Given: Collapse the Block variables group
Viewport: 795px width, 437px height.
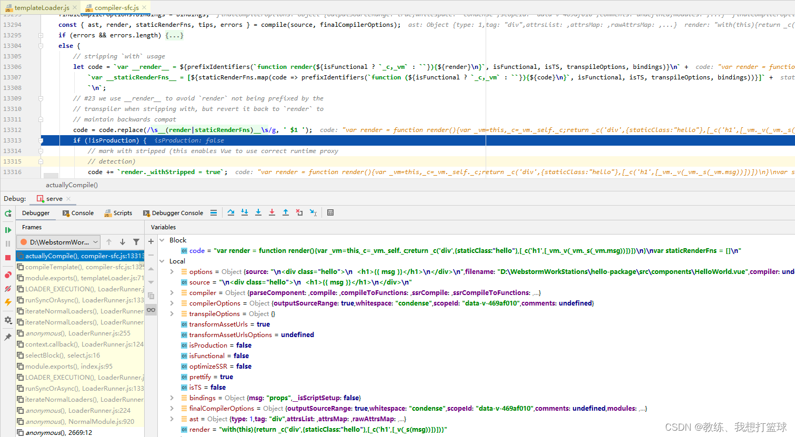Looking at the screenshot, I should (x=162, y=240).
